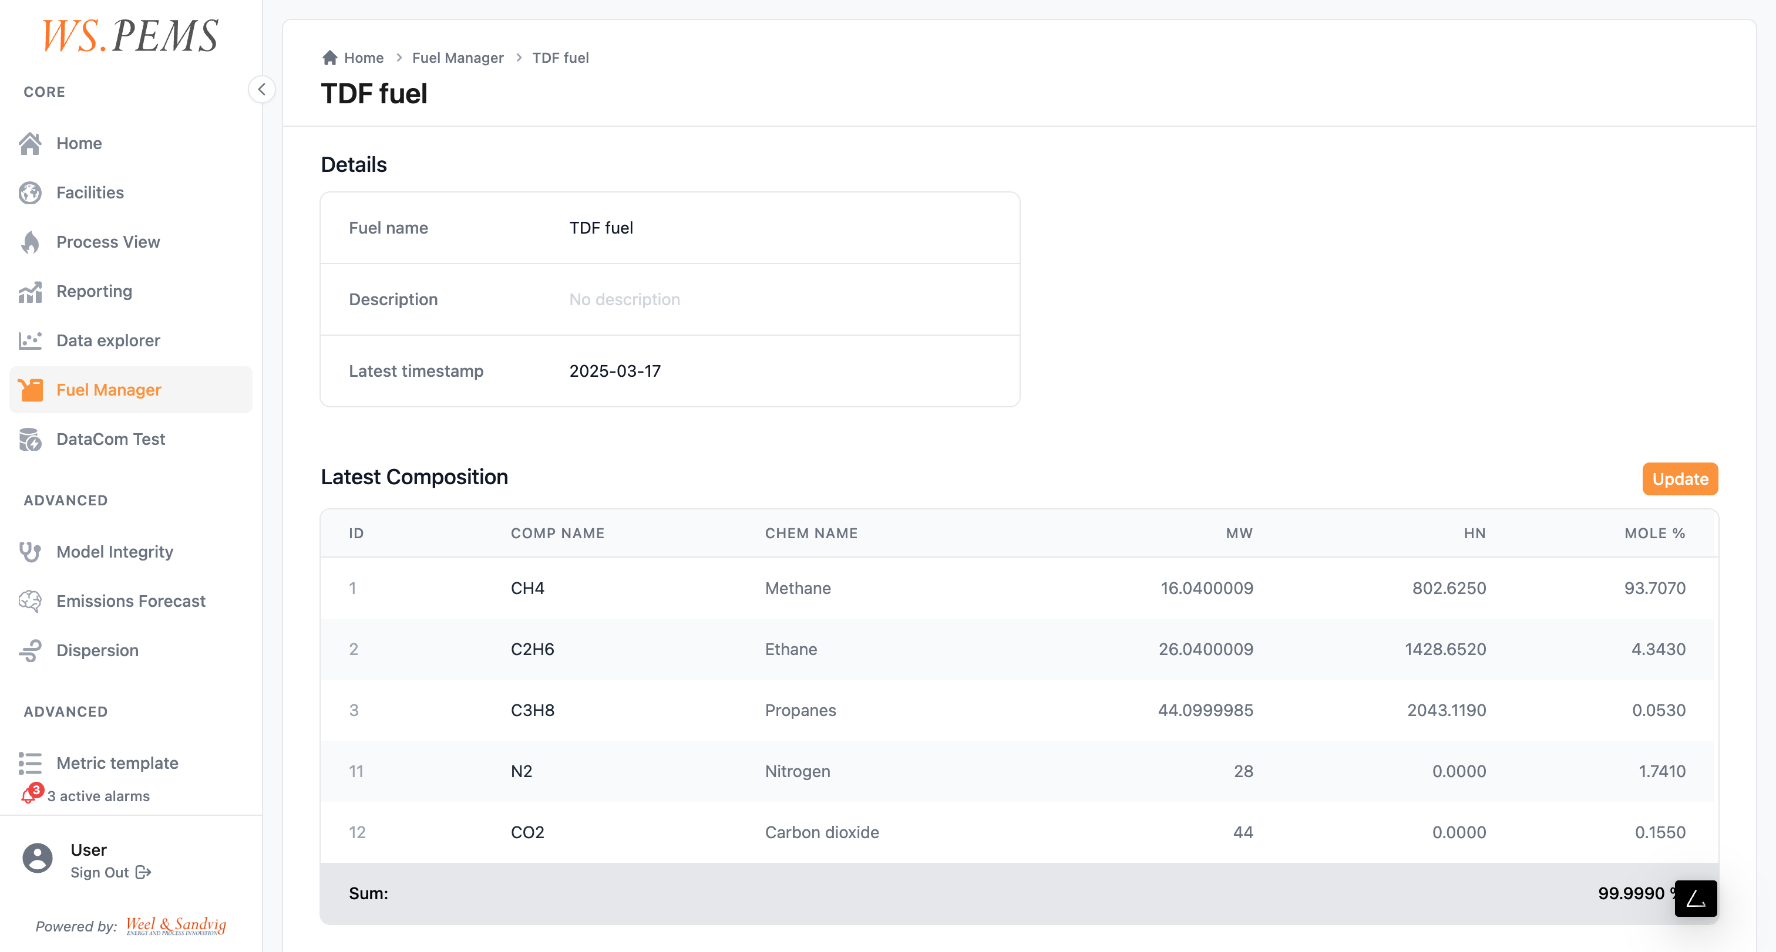Click the black floating corner widget icon
This screenshot has width=1776, height=952.
[x=1696, y=898]
